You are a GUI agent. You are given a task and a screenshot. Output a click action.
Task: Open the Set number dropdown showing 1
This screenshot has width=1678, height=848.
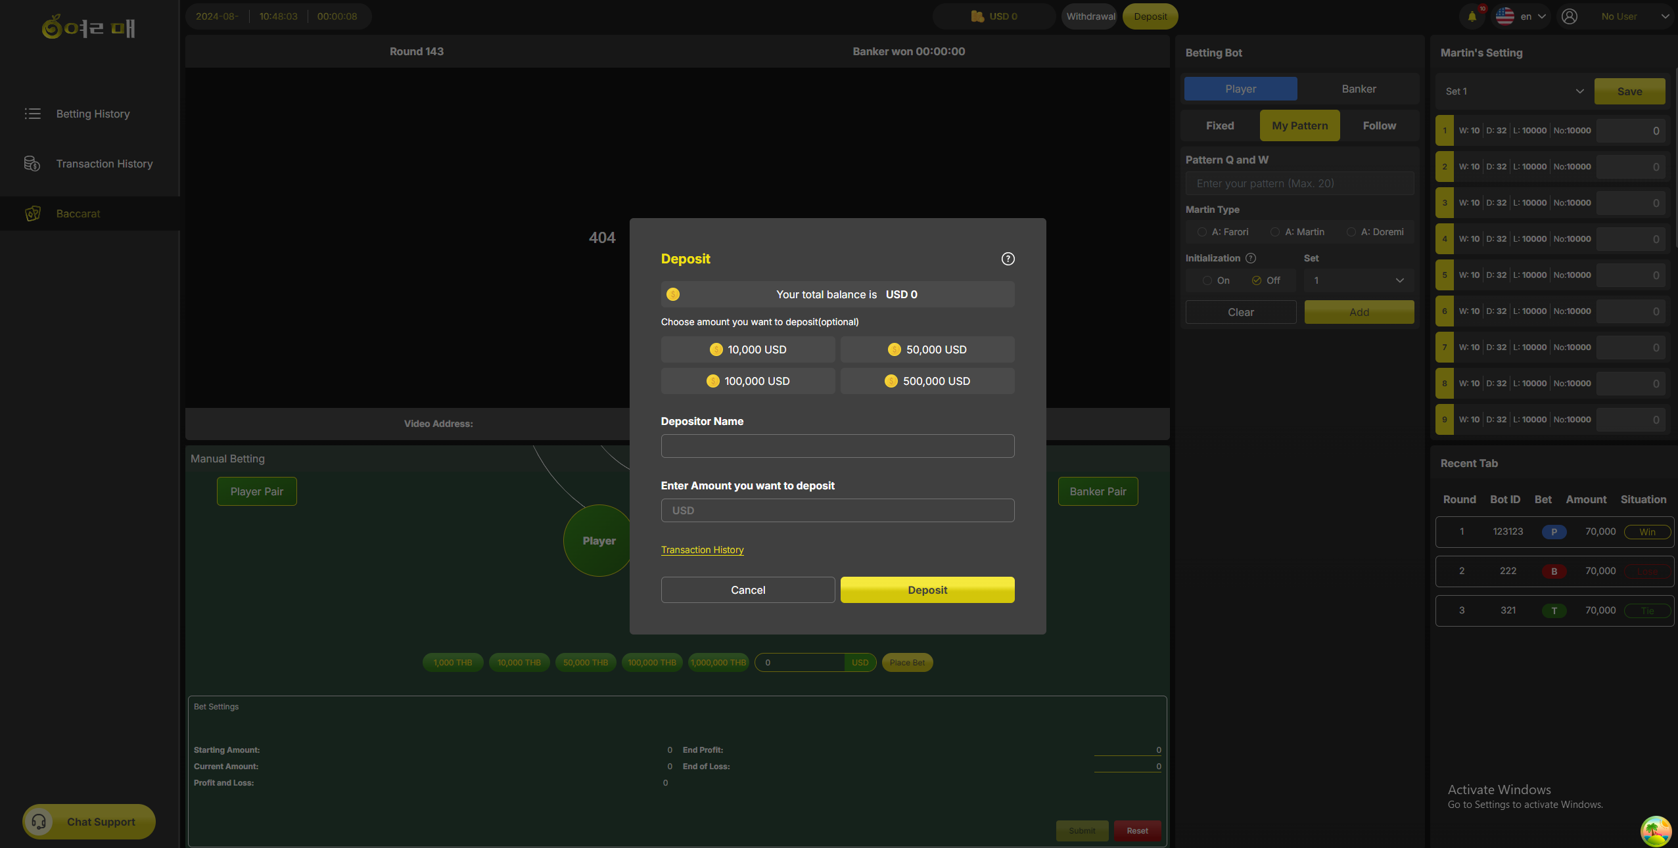click(x=1358, y=280)
